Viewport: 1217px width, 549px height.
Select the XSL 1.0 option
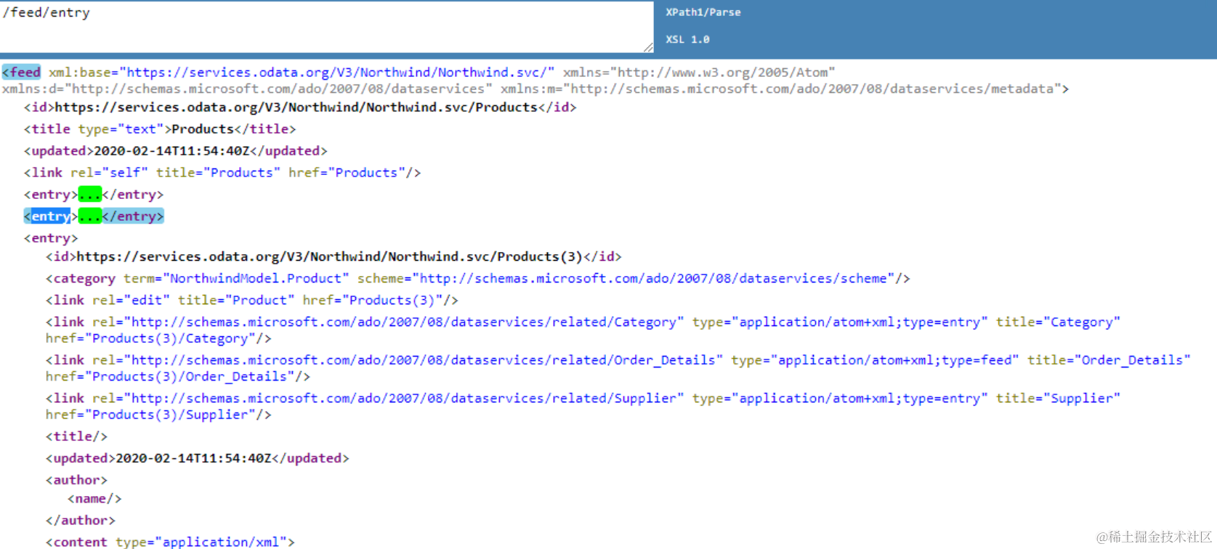click(x=687, y=39)
